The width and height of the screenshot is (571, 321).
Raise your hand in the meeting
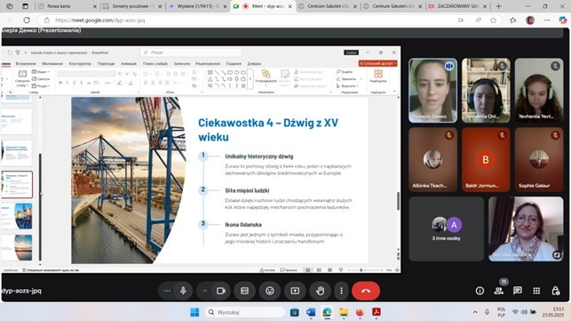(x=320, y=291)
